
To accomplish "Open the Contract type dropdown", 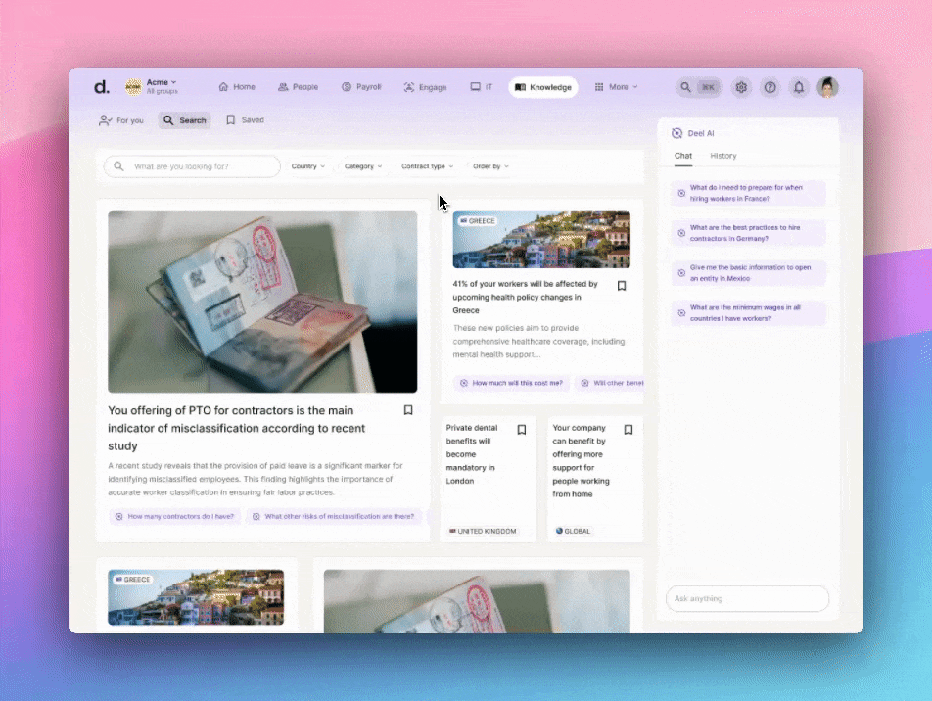I will tap(426, 166).
